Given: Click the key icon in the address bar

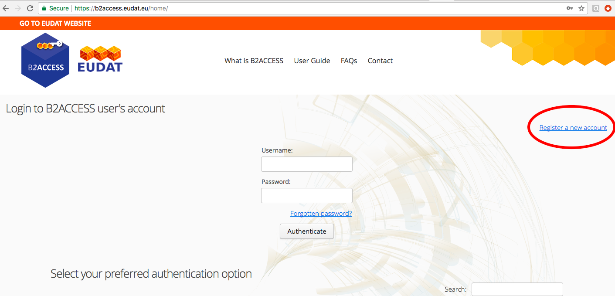Looking at the screenshot, I should click(569, 8).
